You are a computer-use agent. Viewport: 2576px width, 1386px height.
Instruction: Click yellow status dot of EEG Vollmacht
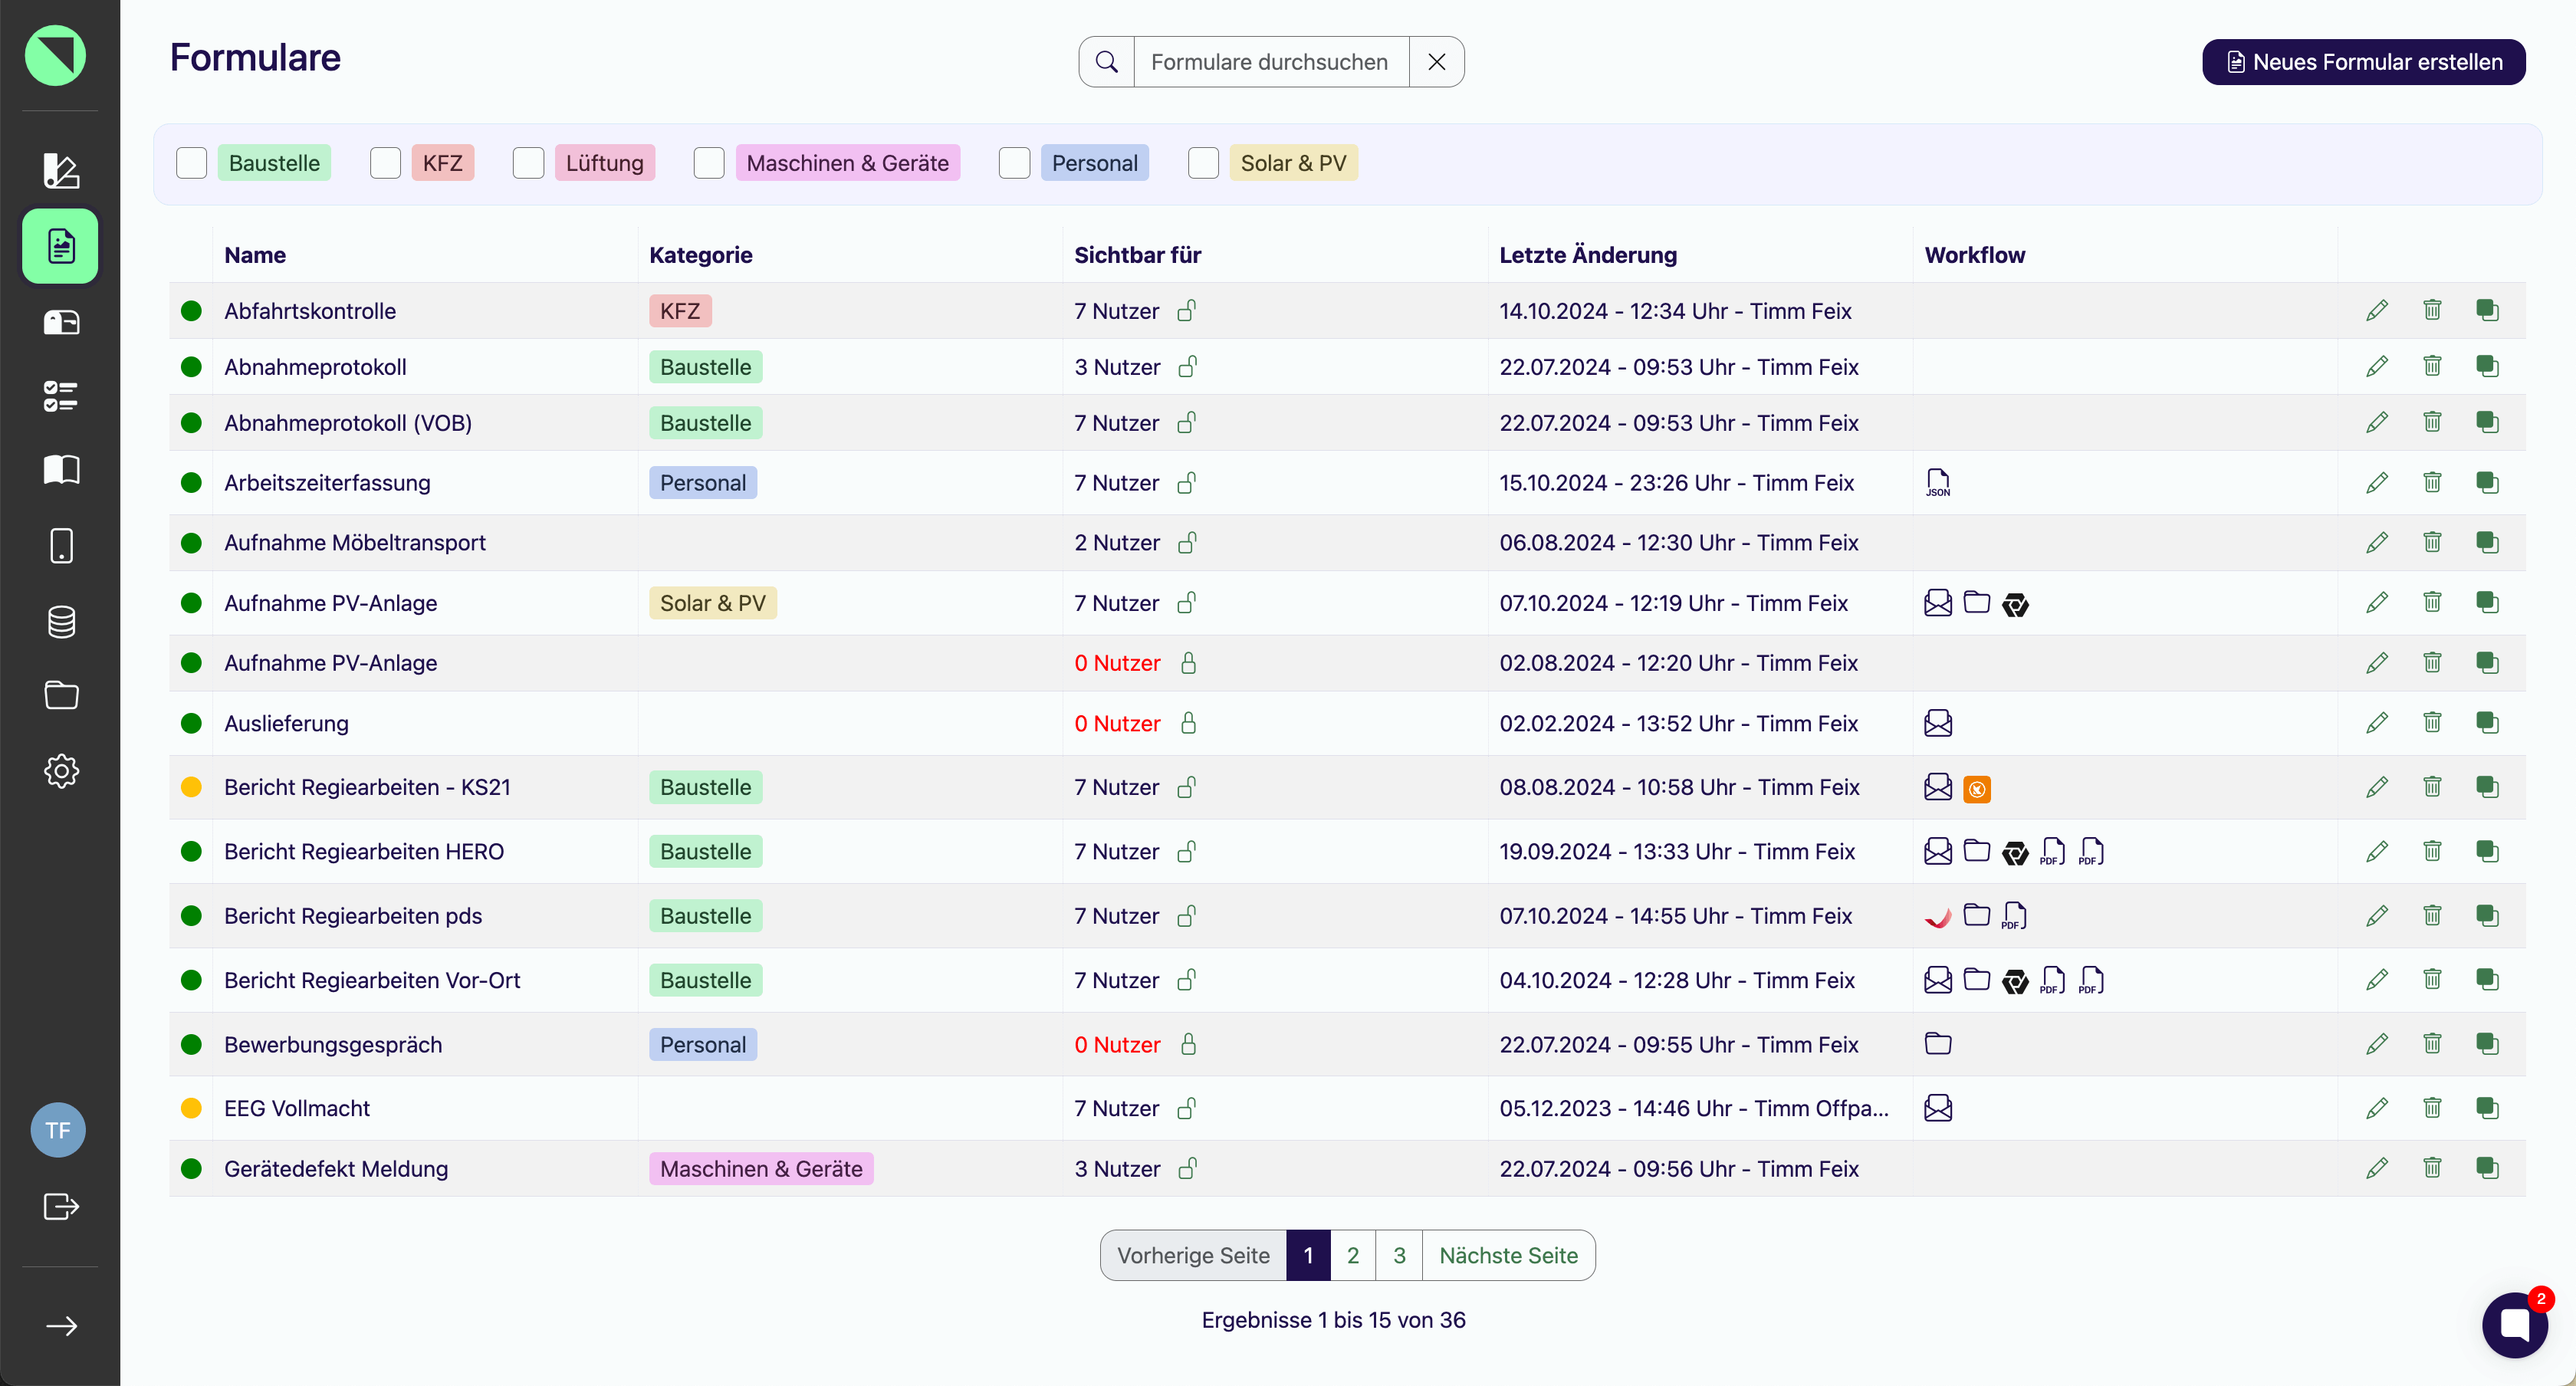point(191,1108)
